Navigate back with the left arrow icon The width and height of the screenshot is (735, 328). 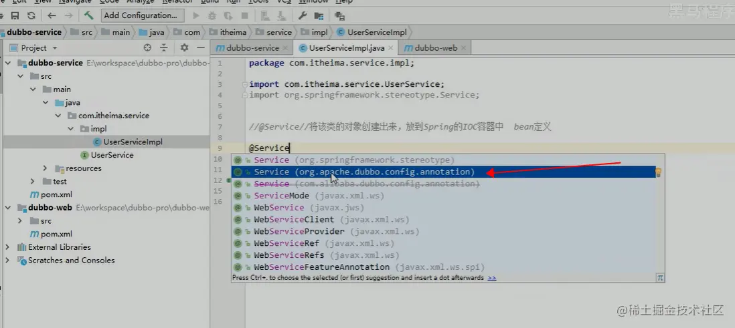(52, 15)
